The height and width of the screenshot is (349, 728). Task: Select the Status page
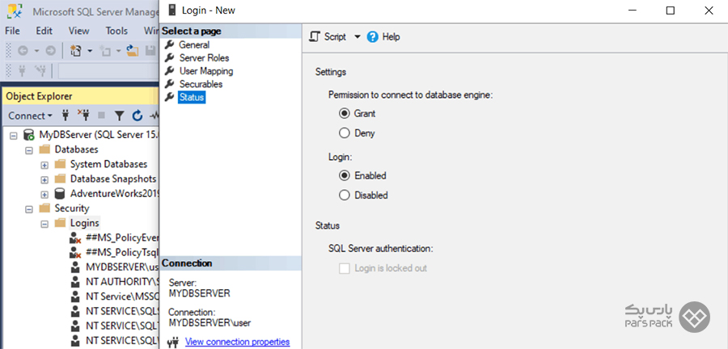tap(192, 97)
